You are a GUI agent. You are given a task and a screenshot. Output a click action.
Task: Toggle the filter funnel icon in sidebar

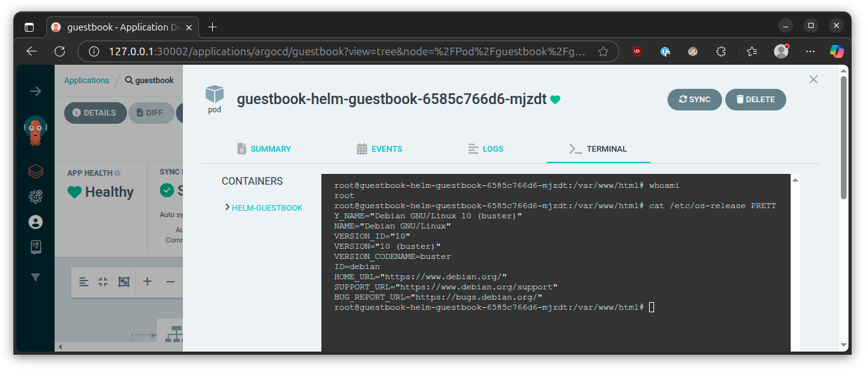tap(36, 277)
